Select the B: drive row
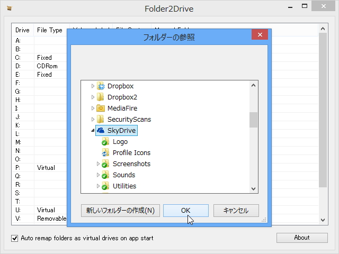Image resolution: width=339 pixels, height=254 pixels. (x=39, y=49)
